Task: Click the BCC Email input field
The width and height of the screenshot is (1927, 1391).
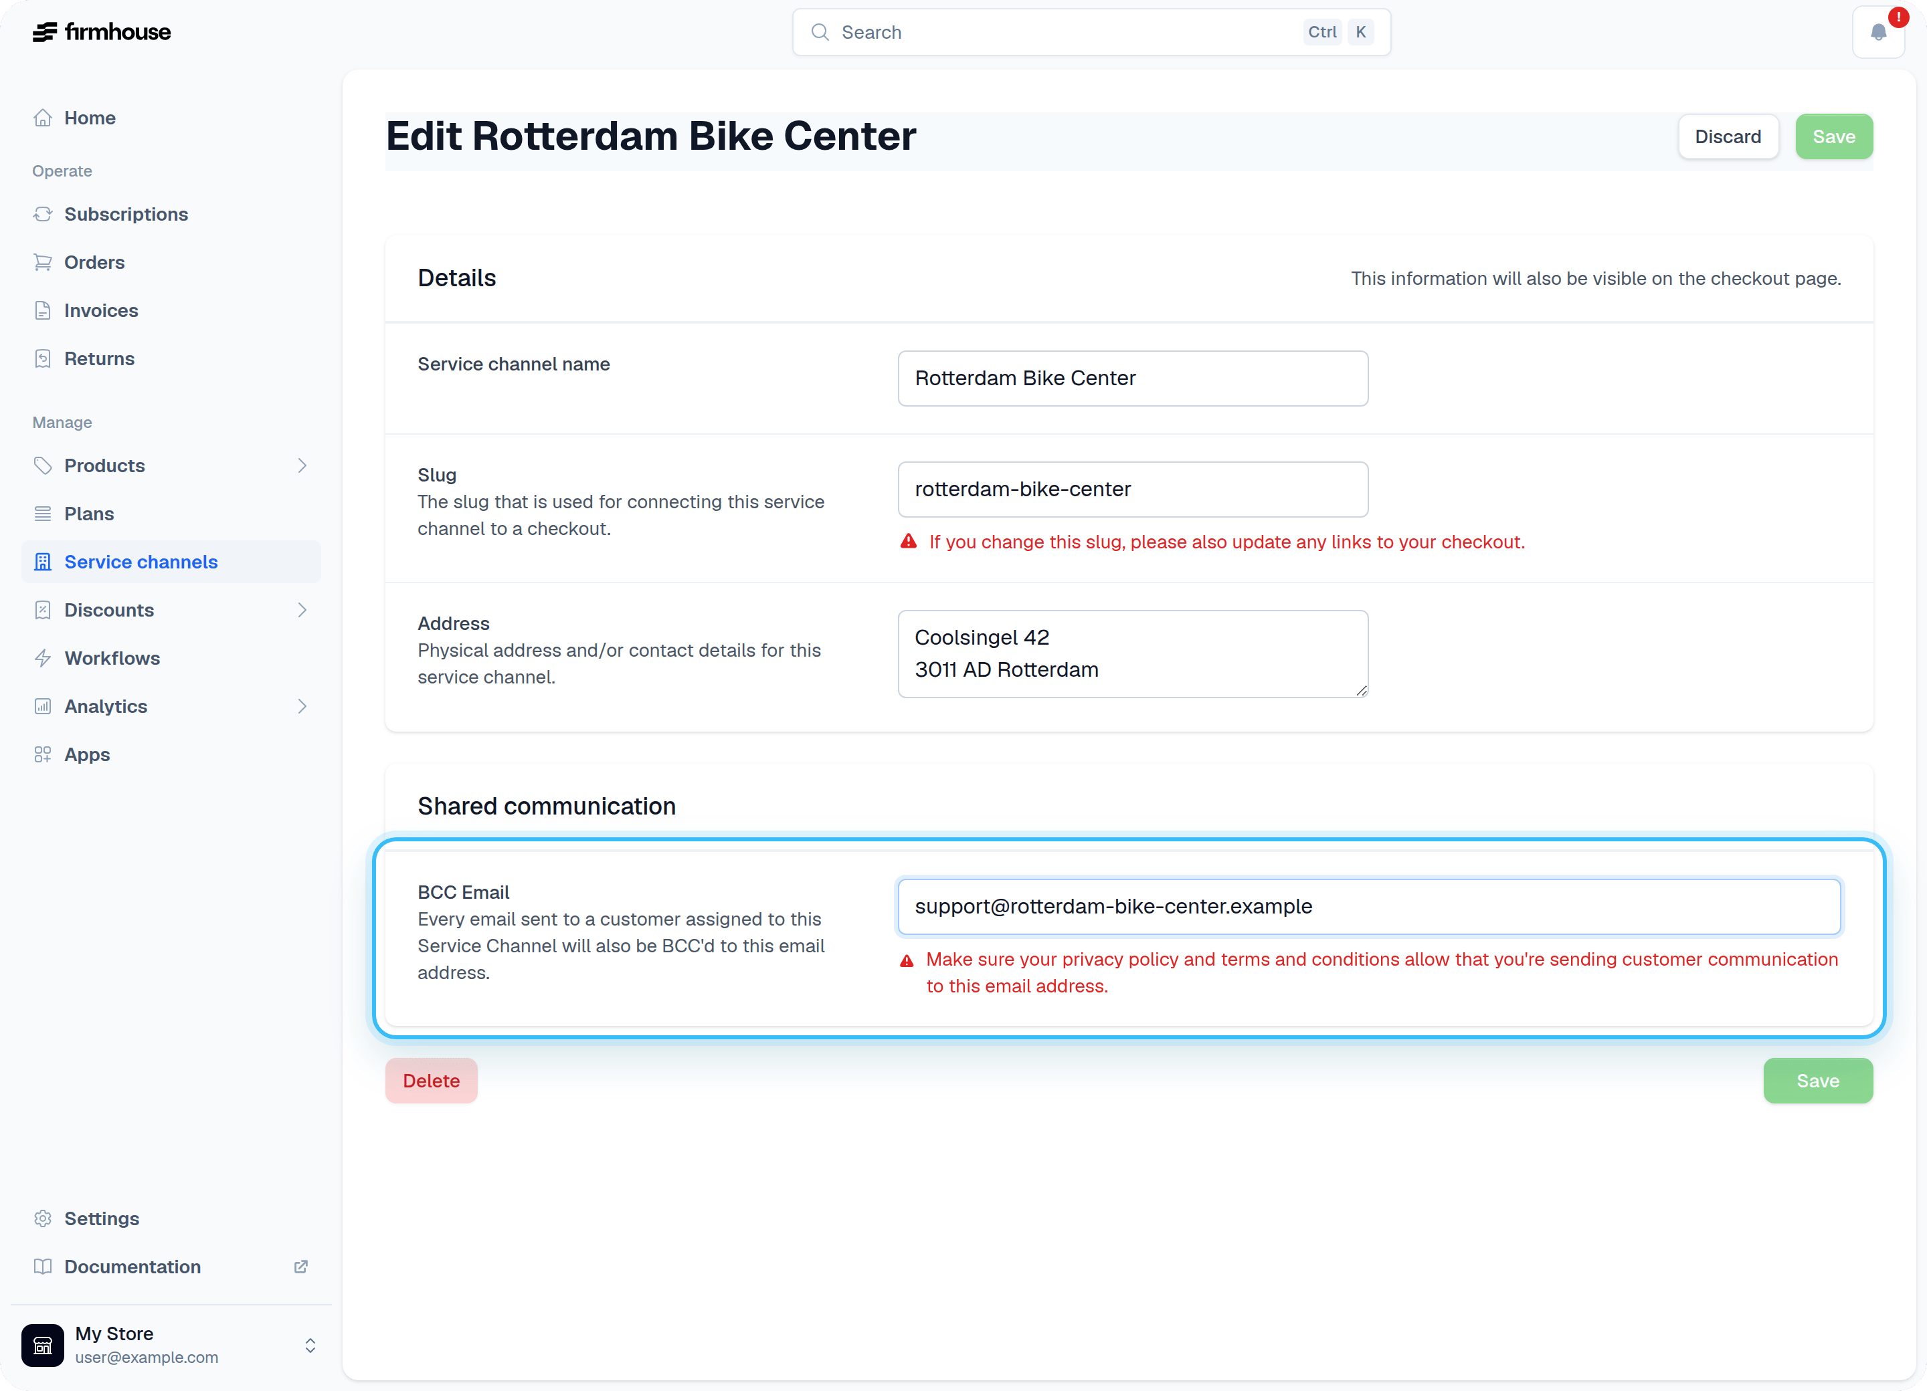Action: coord(1369,906)
